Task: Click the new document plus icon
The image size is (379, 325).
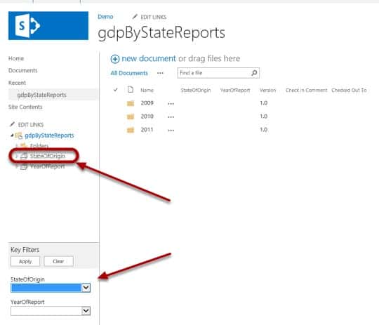Action: pyautogui.click(x=115, y=59)
